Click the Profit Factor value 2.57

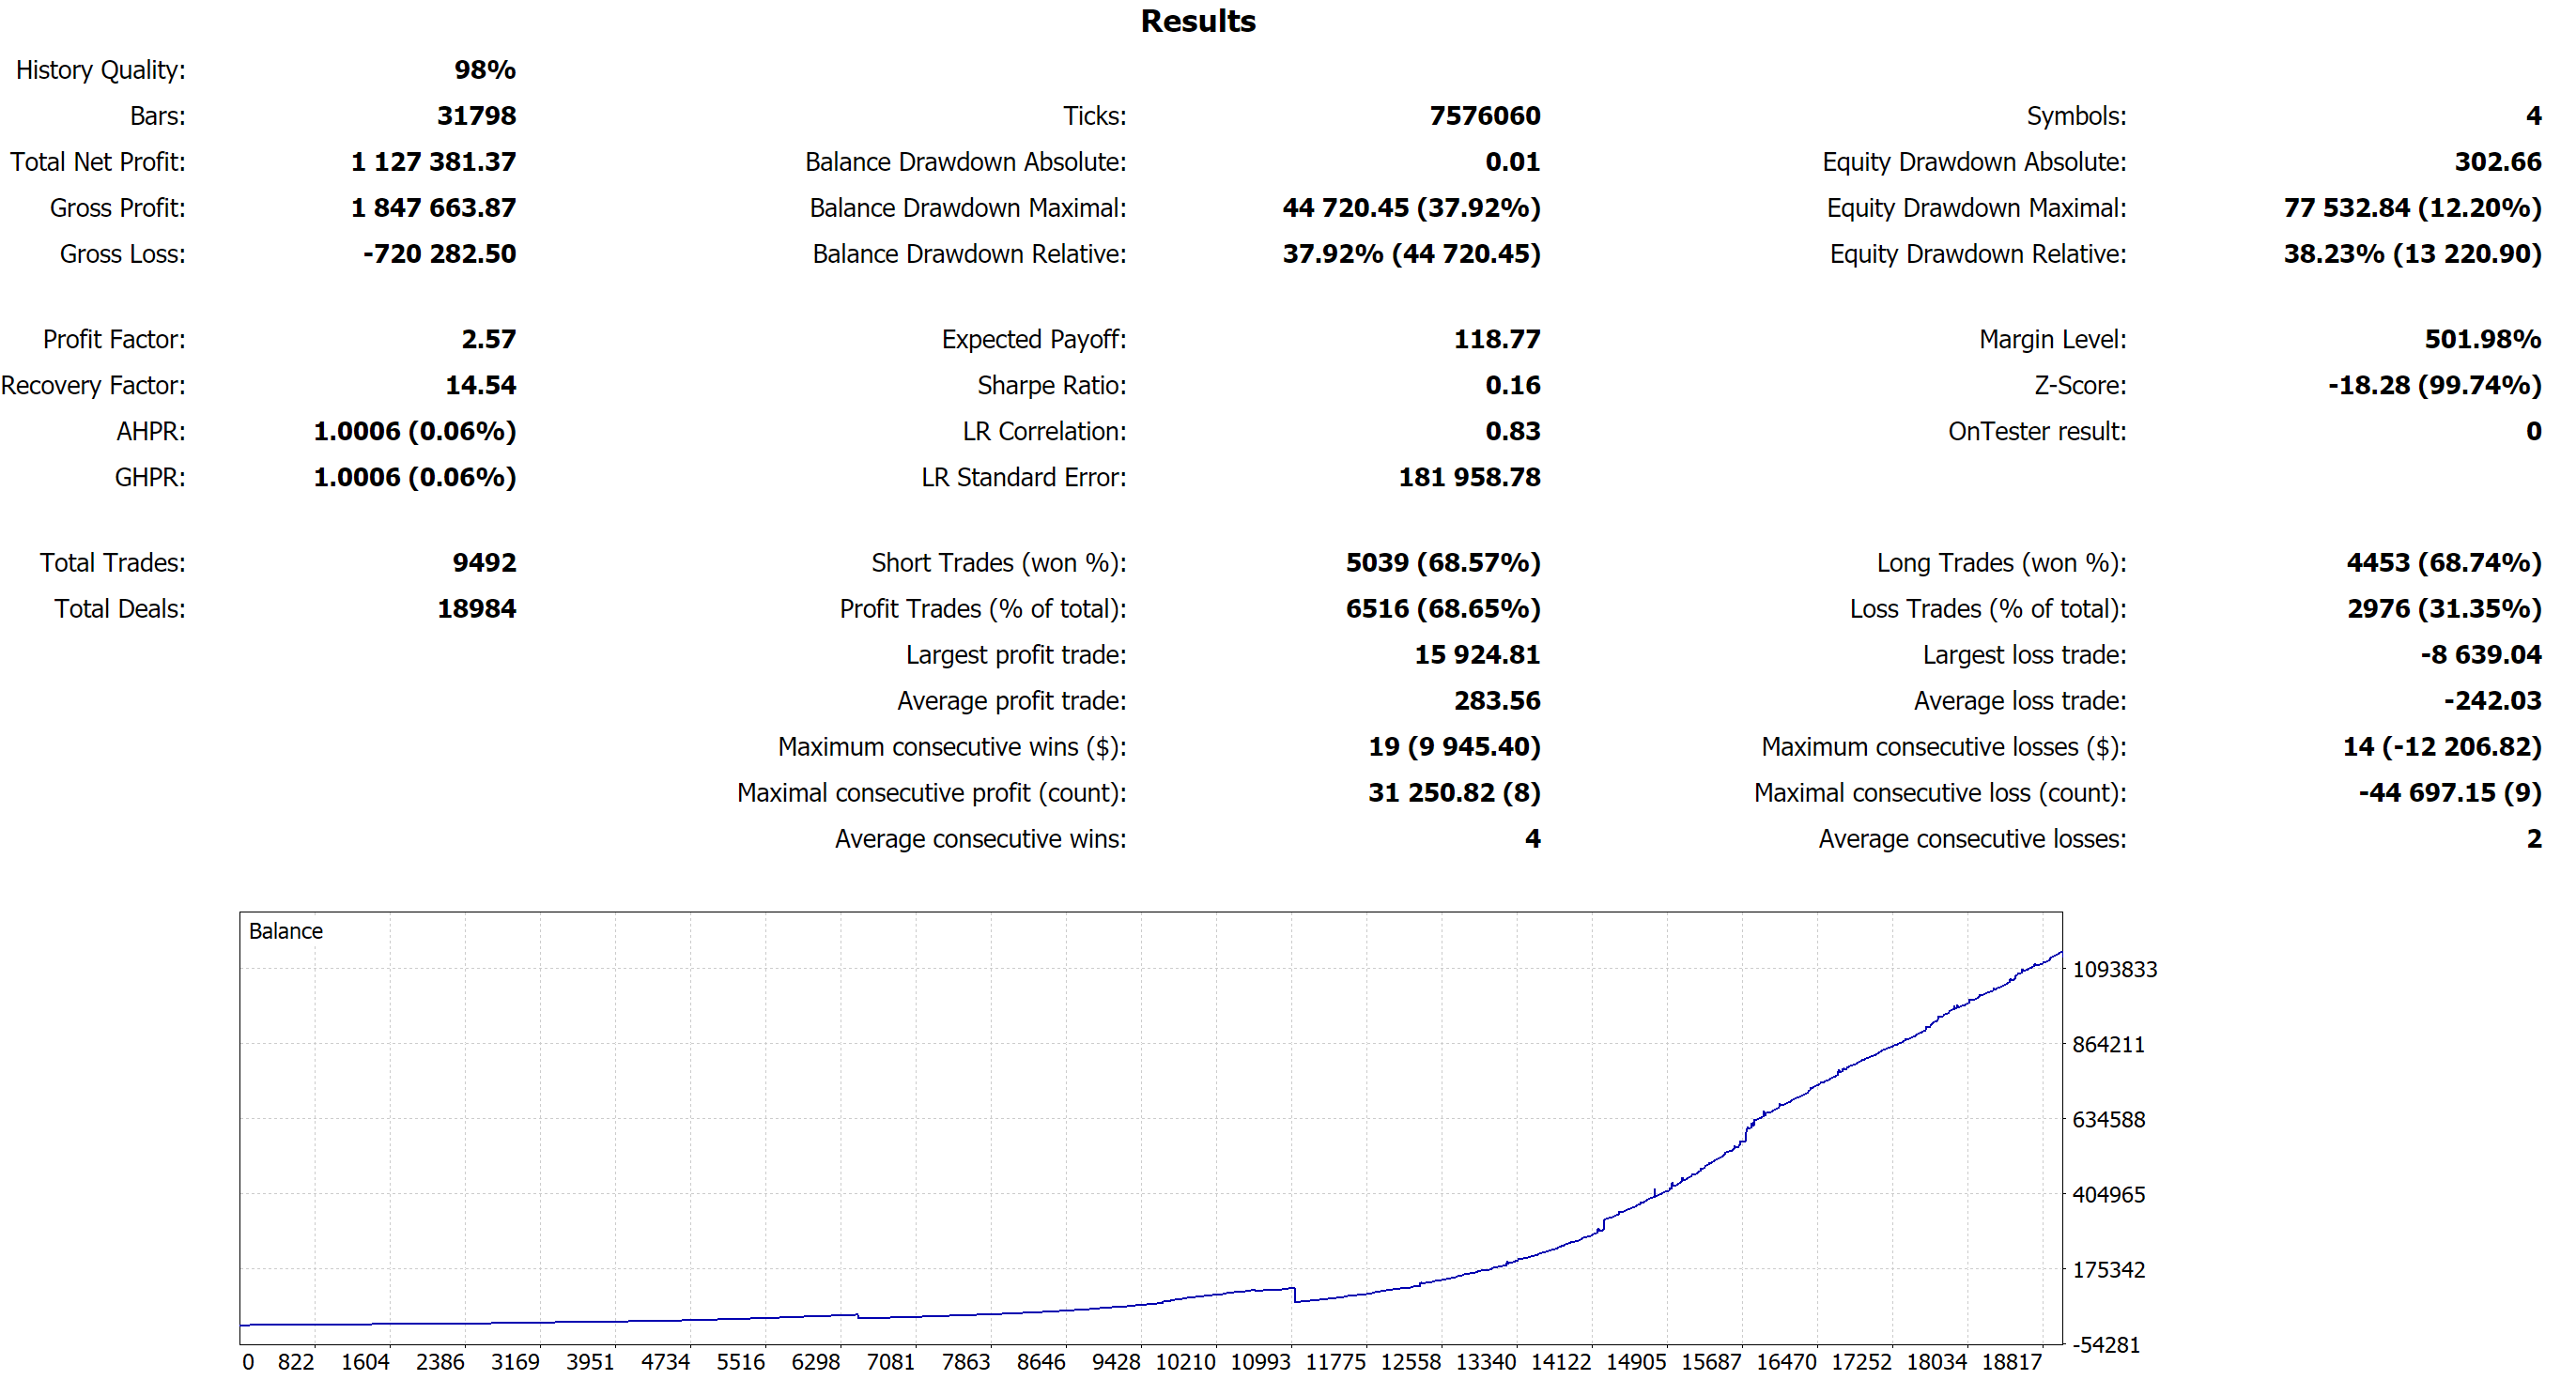tap(488, 340)
